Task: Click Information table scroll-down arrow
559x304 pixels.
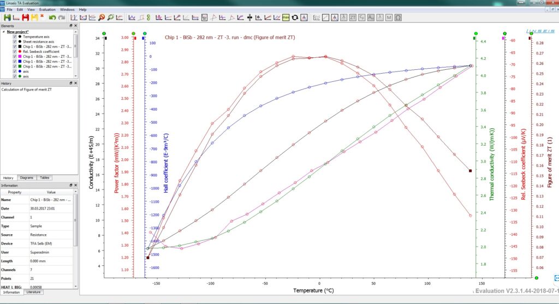Action: tap(75, 286)
